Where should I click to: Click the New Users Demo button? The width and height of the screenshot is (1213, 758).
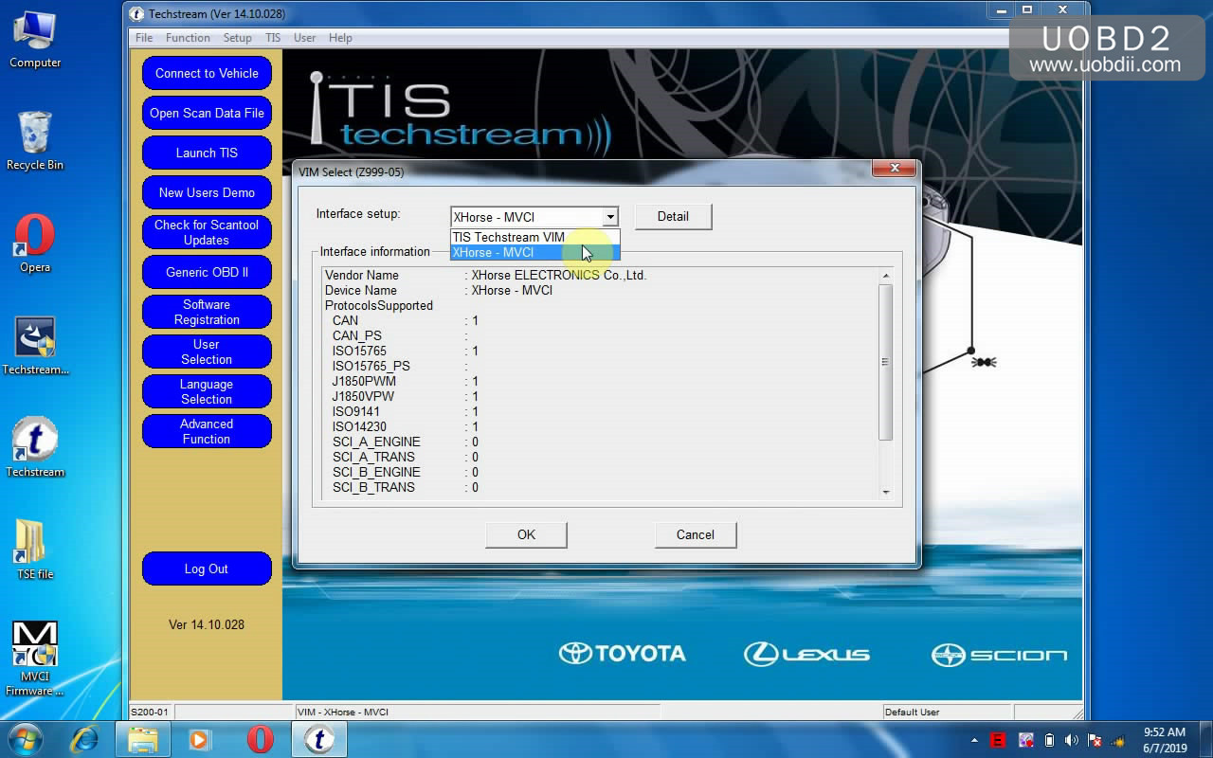[207, 192]
